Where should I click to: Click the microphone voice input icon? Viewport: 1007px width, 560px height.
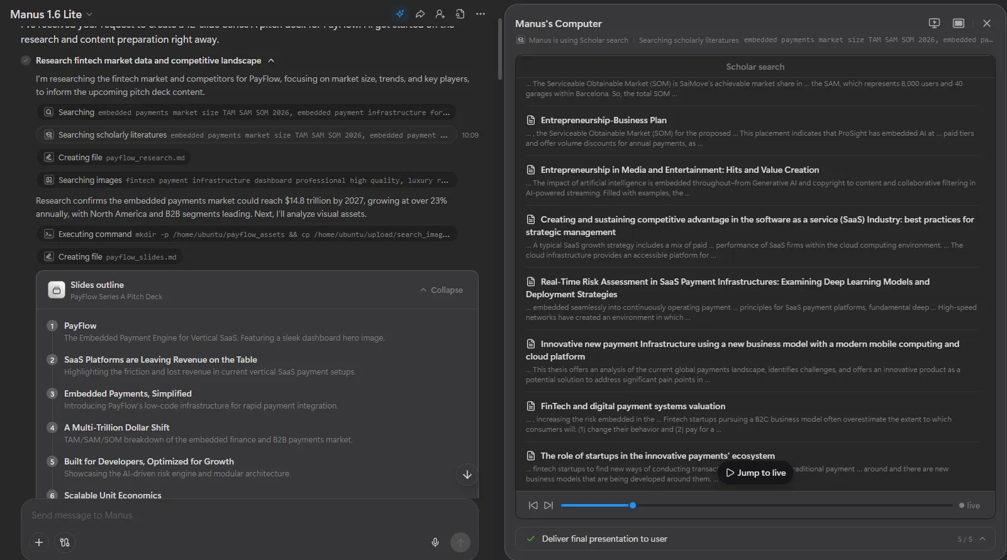point(435,542)
